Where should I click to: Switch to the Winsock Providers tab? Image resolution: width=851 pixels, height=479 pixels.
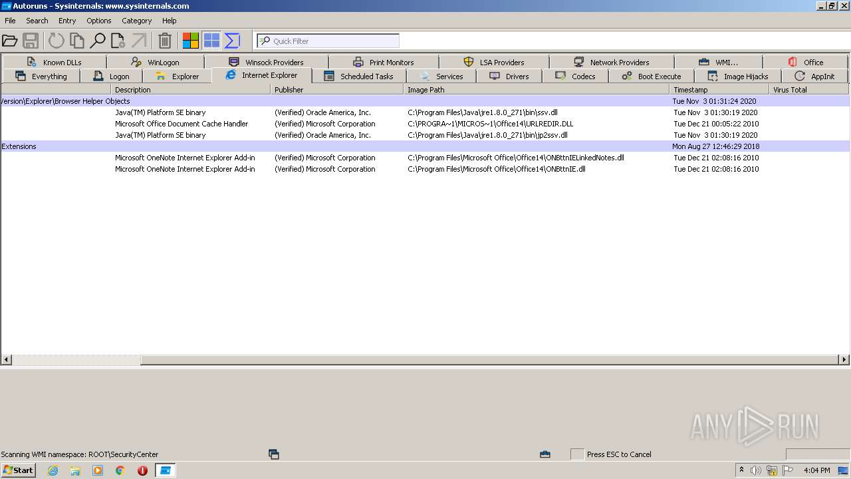click(266, 62)
